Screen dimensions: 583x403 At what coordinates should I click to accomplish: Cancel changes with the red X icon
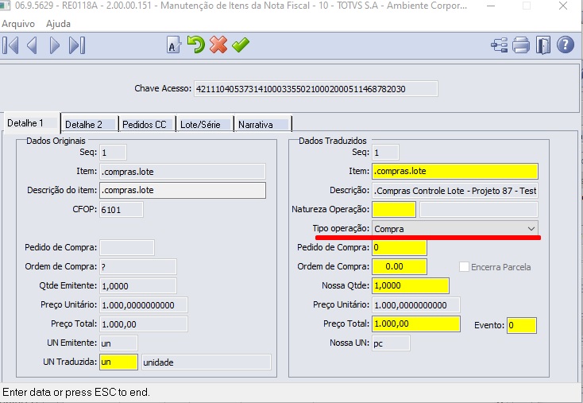pyautogui.click(x=218, y=45)
